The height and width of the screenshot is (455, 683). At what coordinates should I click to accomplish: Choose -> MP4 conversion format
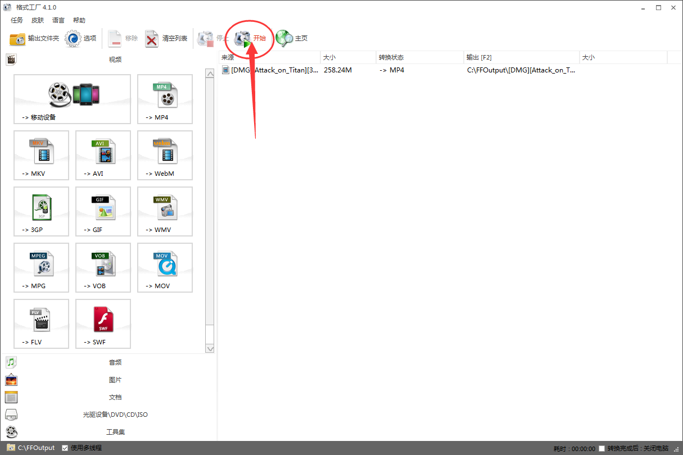point(165,99)
